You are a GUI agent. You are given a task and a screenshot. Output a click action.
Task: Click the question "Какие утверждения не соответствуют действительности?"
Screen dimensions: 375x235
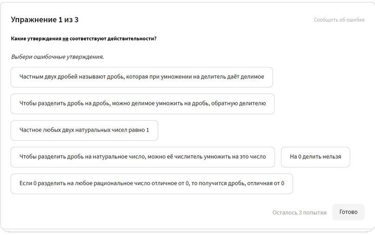84,39
